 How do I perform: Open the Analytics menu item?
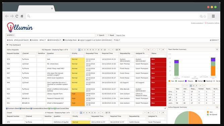[x=34, y=40]
